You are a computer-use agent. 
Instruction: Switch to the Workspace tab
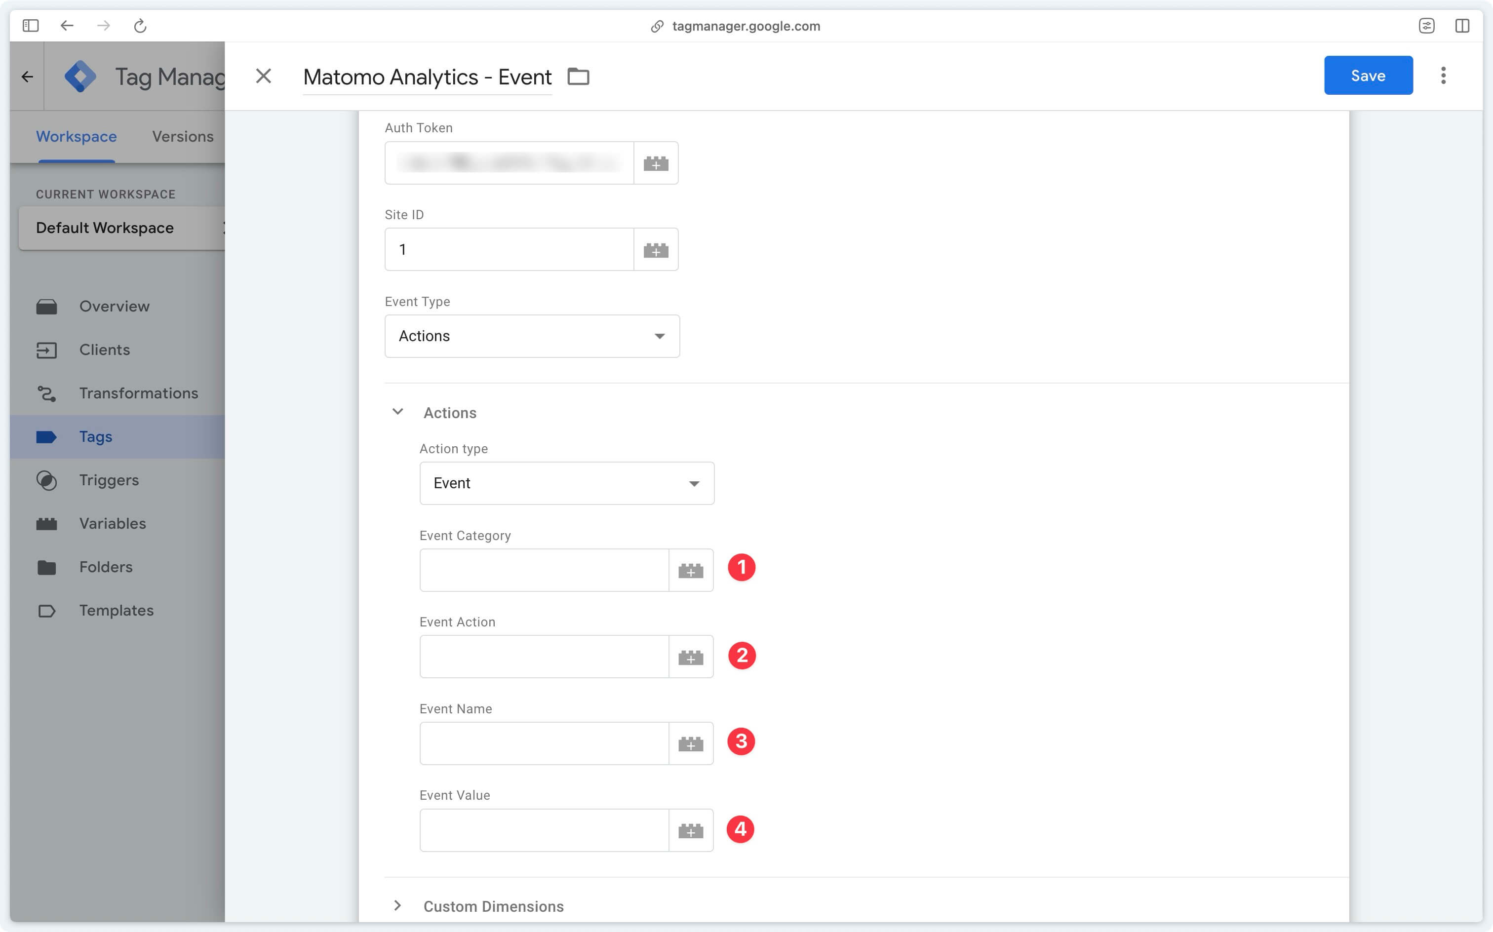click(x=76, y=136)
